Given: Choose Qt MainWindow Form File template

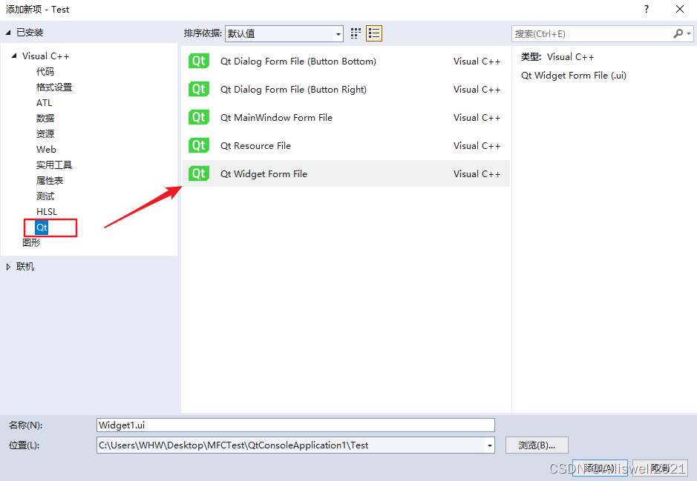Looking at the screenshot, I should [x=346, y=117].
